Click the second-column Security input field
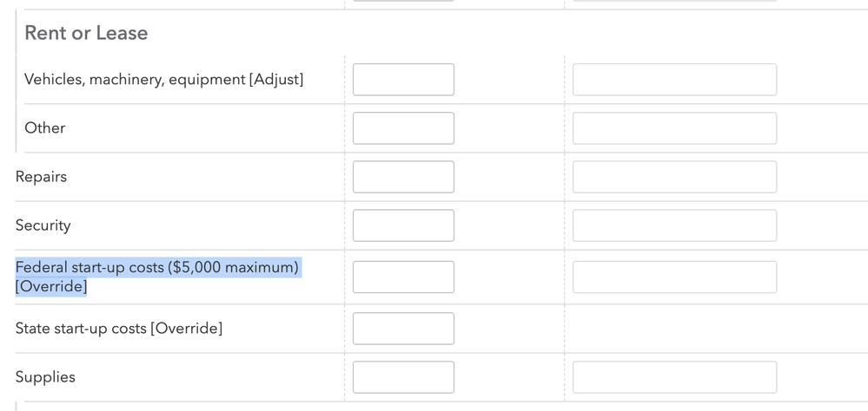 click(x=674, y=225)
